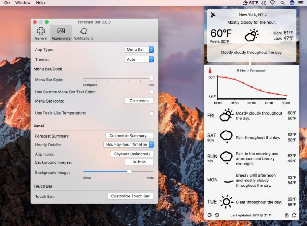Open the Hourly Details dropdown

pos(129,145)
